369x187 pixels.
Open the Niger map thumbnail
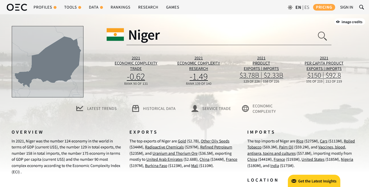tap(48, 62)
